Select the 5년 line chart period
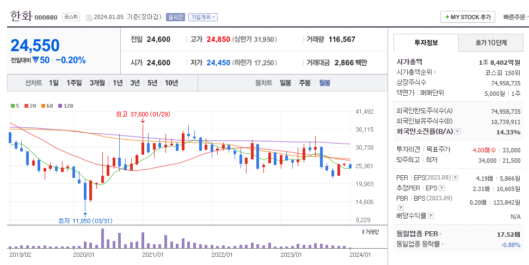This screenshot has width=529, height=265. (152, 83)
